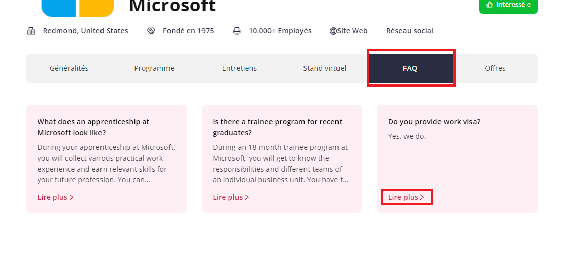Click the '10.000+ Employés' text
This screenshot has height=271, width=574.
[280, 31]
